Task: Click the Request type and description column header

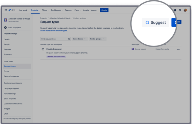Action: point(51,45)
